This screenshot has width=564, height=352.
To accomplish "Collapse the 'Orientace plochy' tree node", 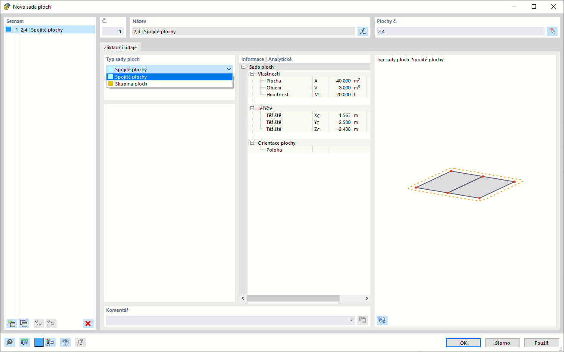I will [x=252, y=143].
